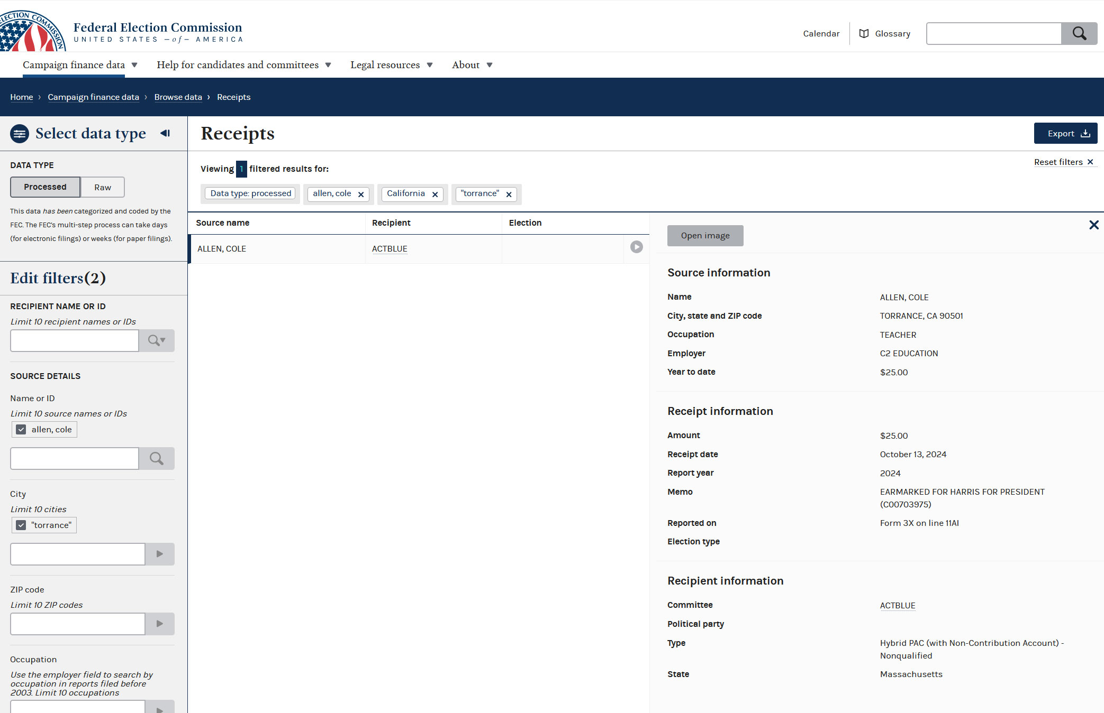Switch the data type to Raw
1104x713 pixels.
click(x=103, y=187)
